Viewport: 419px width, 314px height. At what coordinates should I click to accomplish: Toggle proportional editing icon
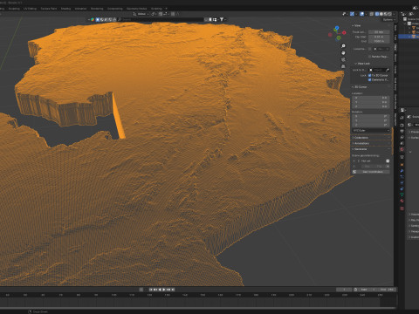[173, 14]
